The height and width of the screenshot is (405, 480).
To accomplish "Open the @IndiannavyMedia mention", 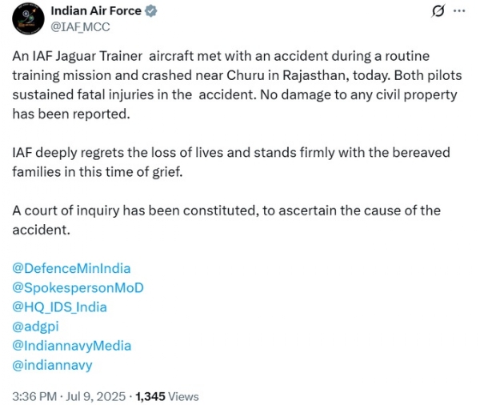I will coord(72,346).
